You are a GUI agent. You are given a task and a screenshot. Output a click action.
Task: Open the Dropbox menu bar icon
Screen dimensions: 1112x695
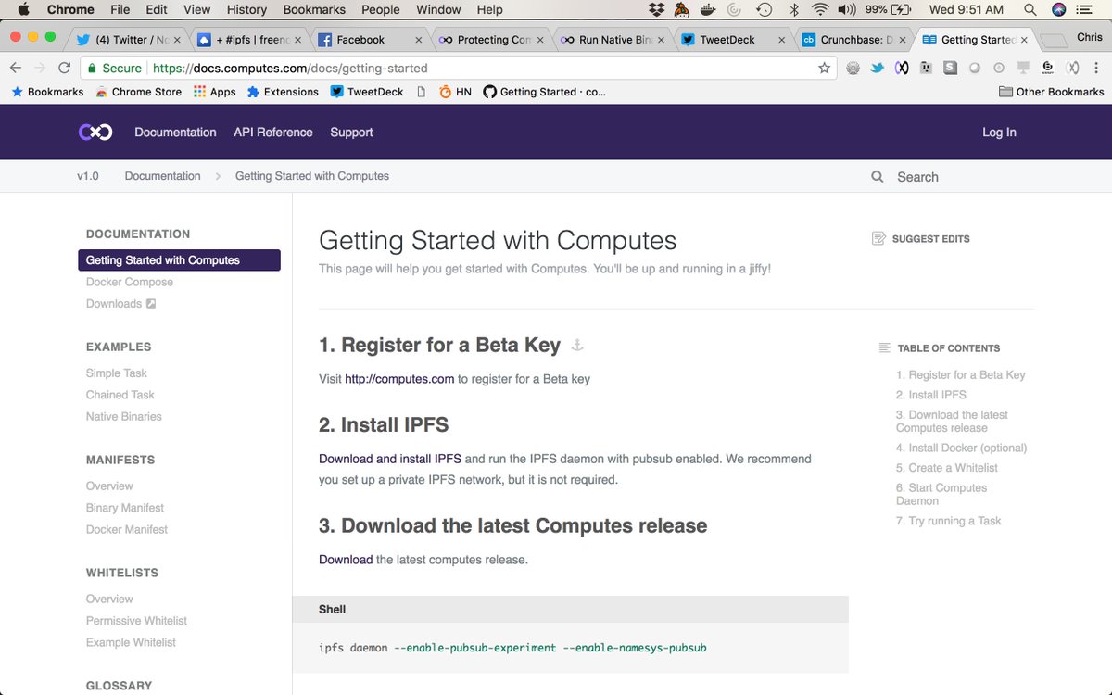[657, 10]
